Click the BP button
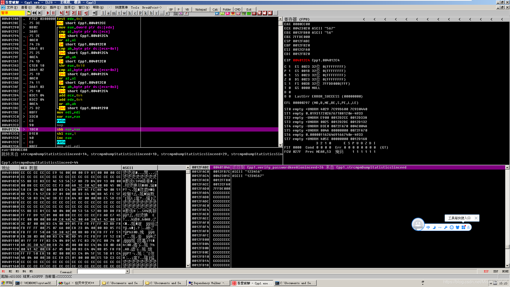 coord(171,10)
